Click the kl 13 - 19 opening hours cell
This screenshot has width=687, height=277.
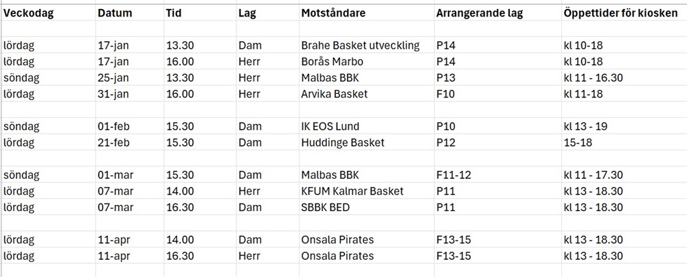(585, 127)
